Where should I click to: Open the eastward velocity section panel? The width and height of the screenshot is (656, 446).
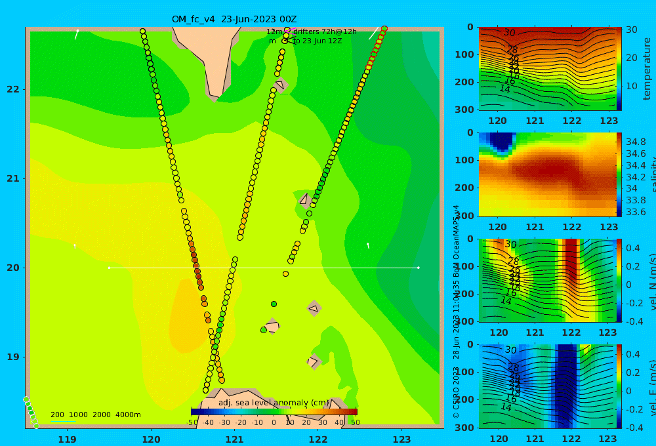pos(547,386)
